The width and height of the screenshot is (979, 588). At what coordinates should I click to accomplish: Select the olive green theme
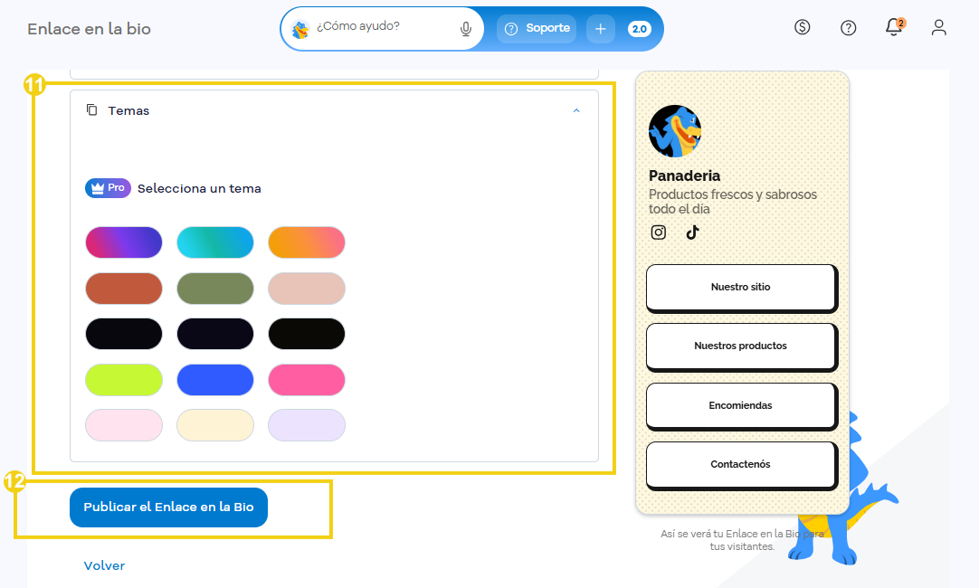click(x=215, y=289)
